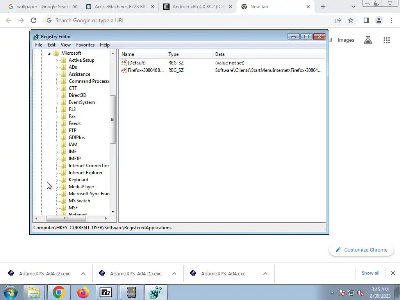
Task: Select the Microsoft Sync Framework key
Action: [89, 194]
